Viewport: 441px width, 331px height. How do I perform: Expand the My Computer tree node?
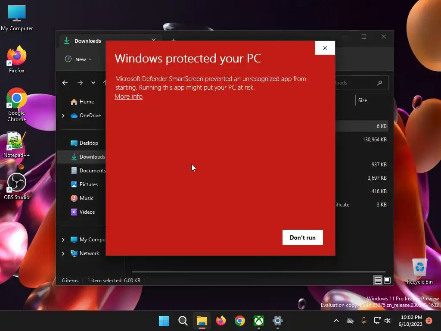click(63, 240)
